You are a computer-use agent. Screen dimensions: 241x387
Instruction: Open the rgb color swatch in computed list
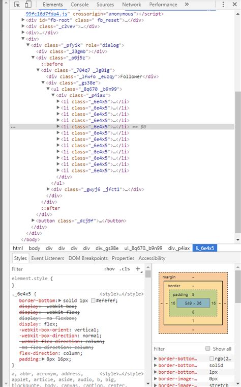pyautogui.click(x=212, y=358)
